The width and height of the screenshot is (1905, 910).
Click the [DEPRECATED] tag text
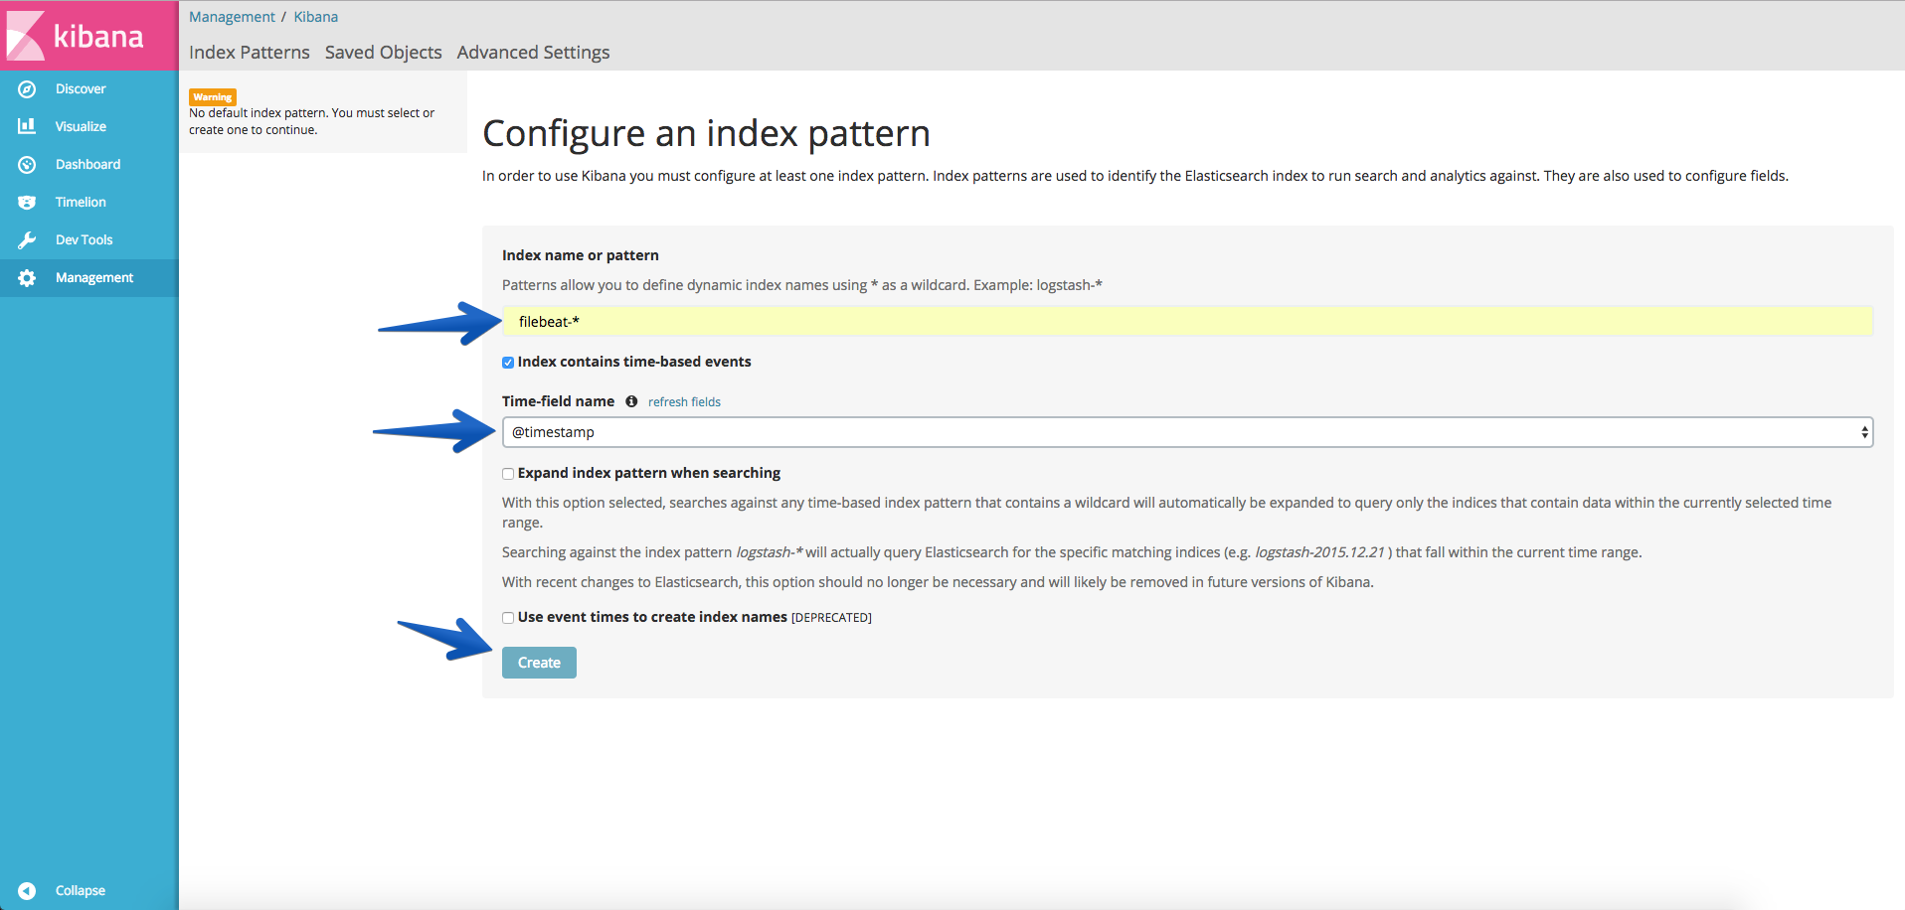(x=831, y=618)
